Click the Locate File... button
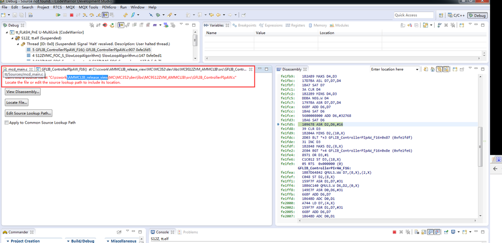The image size is (502, 243). [x=17, y=102]
